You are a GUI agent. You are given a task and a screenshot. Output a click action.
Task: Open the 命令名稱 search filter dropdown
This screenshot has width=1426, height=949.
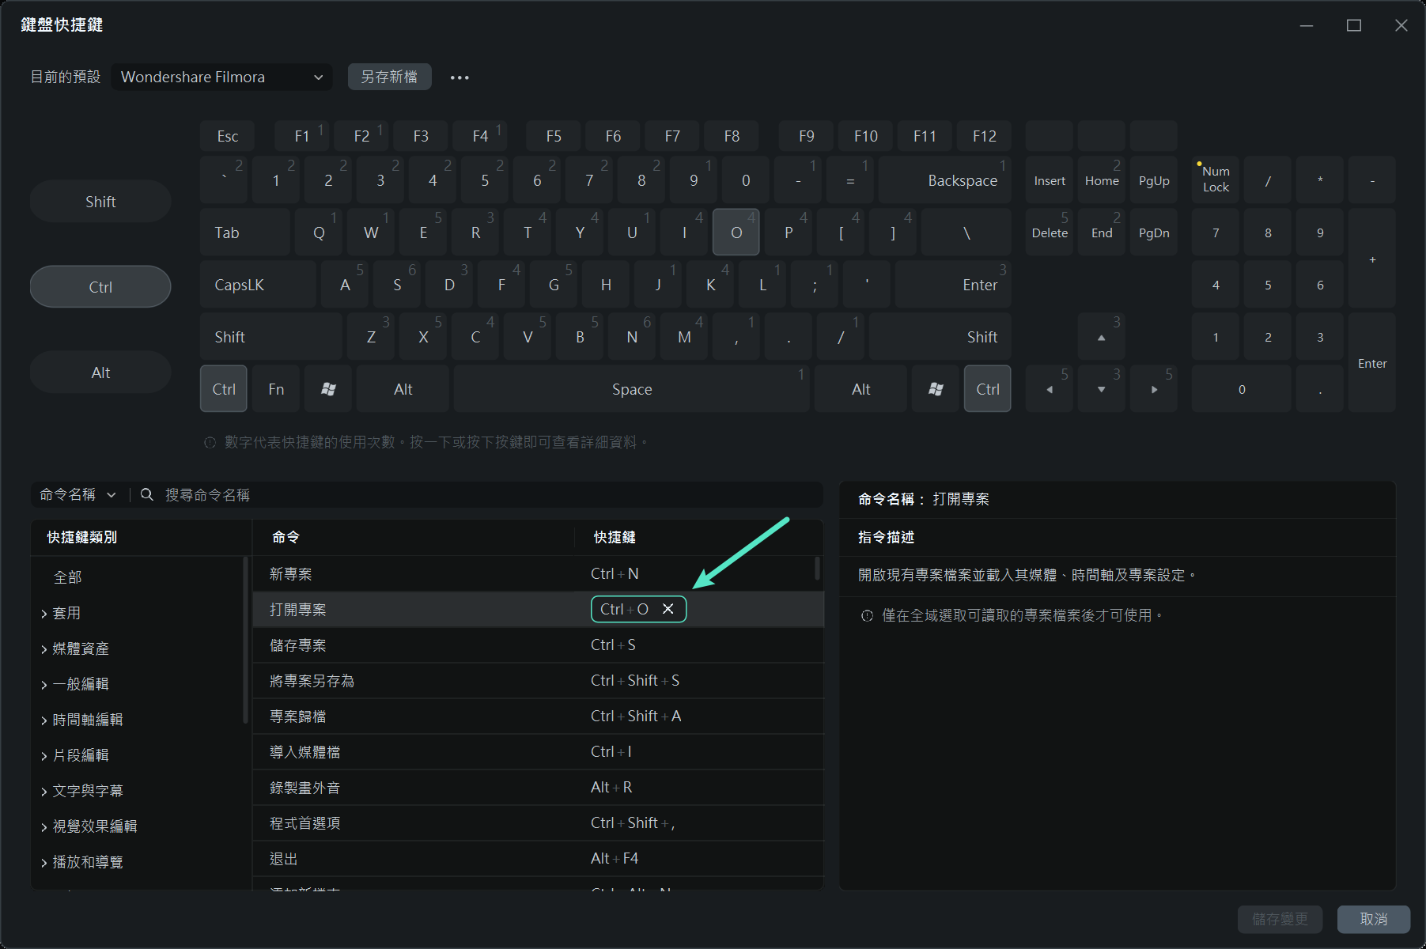pos(78,495)
